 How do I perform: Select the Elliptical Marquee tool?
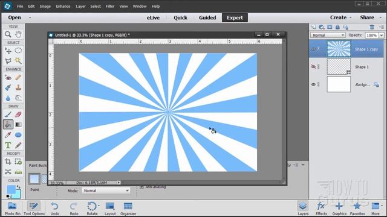18,51
